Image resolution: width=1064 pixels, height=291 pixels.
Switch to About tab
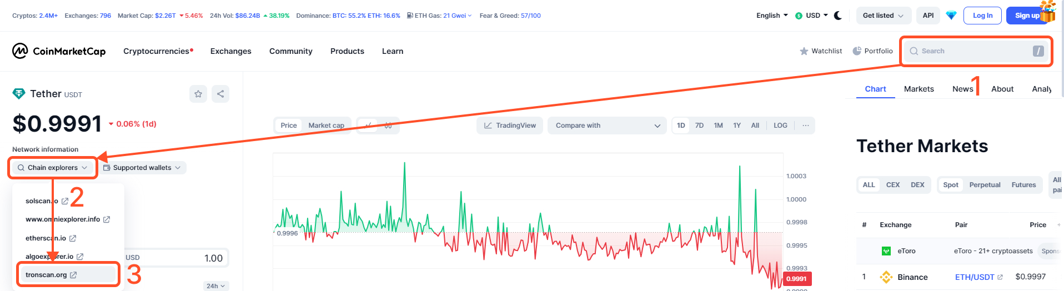click(1002, 89)
